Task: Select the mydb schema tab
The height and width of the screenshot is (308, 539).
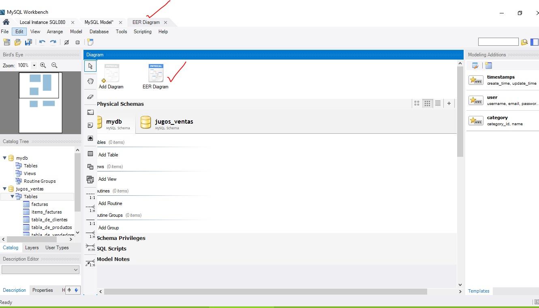Action: (x=116, y=123)
